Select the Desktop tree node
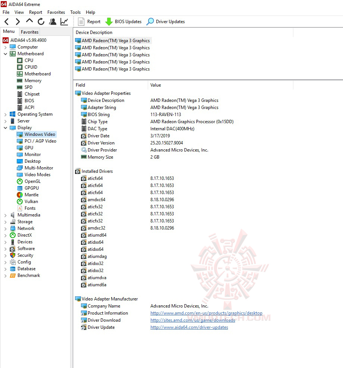 click(x=29, y=161)
